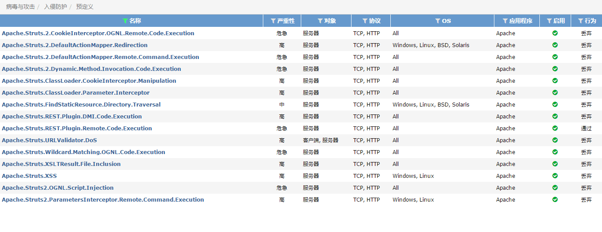Click 通过 action in REST.Plugin.Remote.Code.Execution row

pos(586,128)
